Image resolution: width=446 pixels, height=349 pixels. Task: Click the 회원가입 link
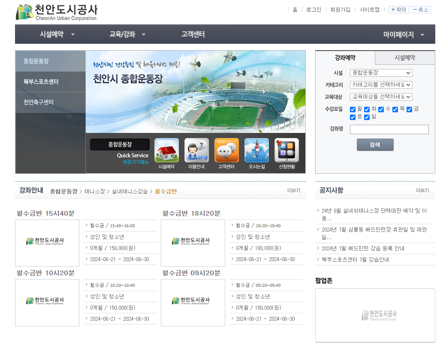[x=340, y=10]
